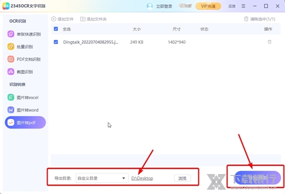This screenshot has width=285, height=194.
Task: Click the PDF文档识别 red icon
Action: click(x=11, y=59)
